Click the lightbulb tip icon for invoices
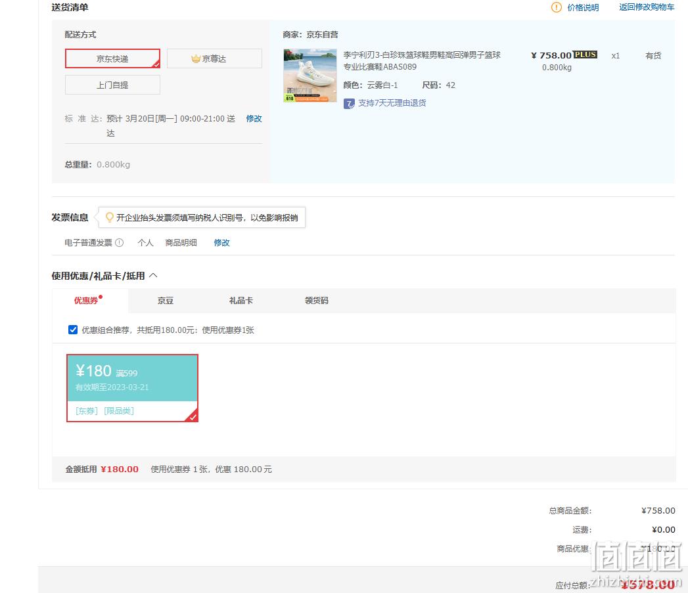The height and width of the screenshot is (593, 688). 110,217
